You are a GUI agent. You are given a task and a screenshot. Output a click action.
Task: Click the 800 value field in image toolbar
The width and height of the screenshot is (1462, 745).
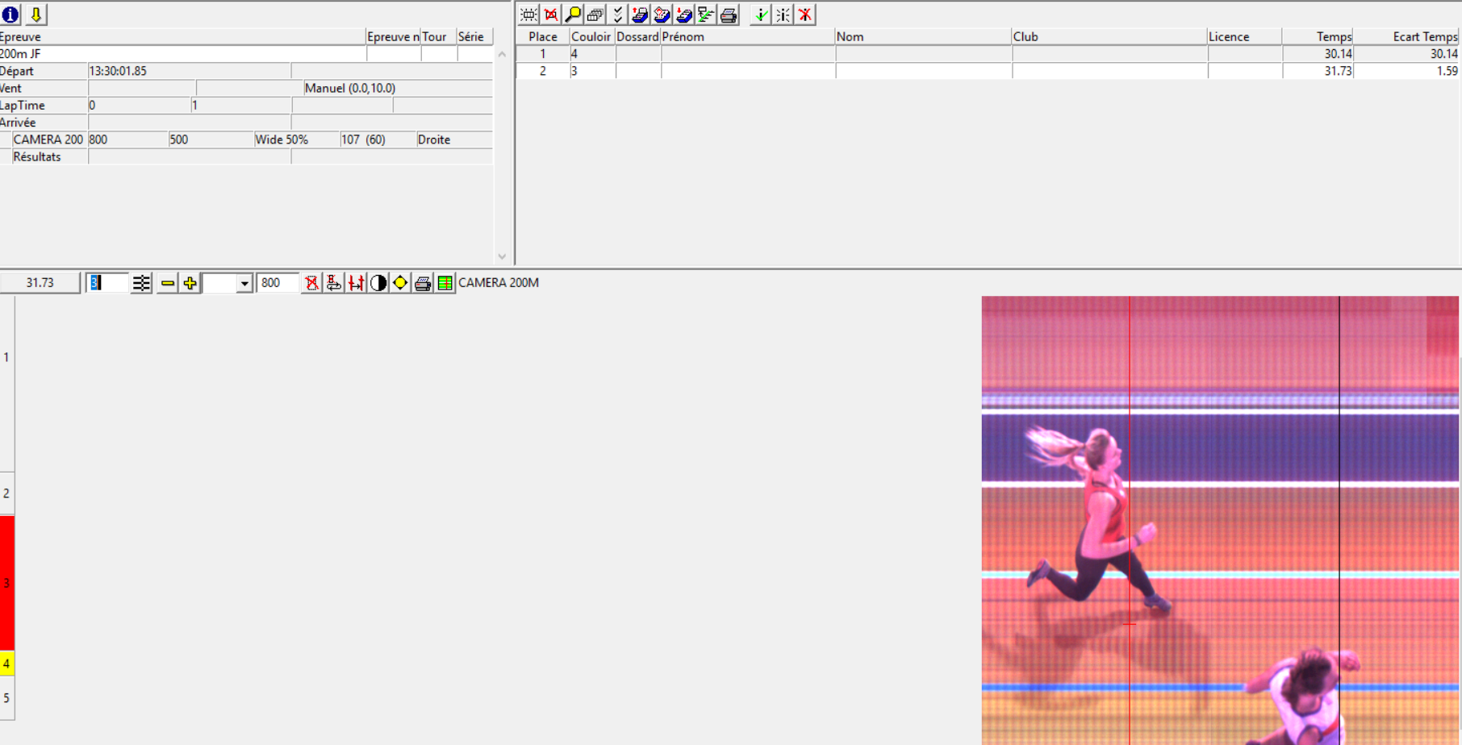click(x=278, y=283)
